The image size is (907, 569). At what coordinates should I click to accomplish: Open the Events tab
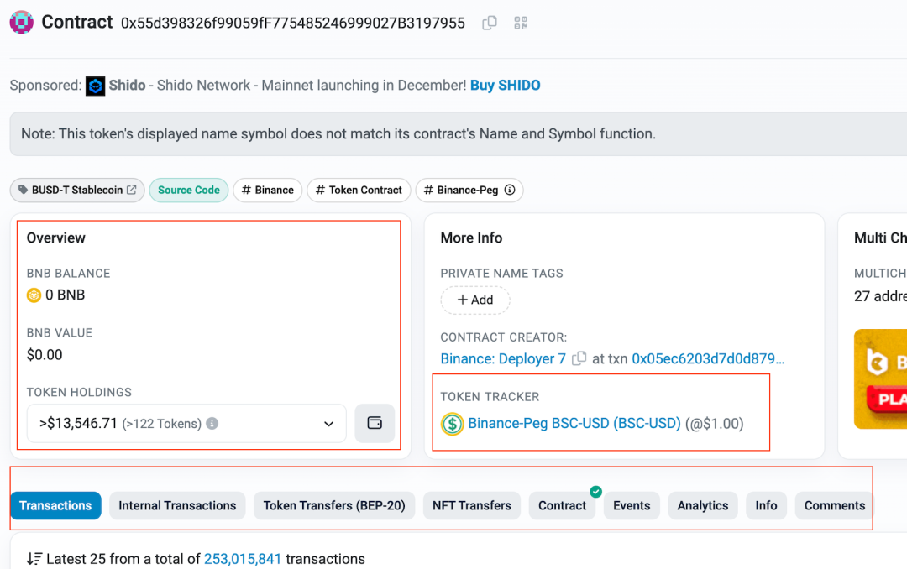[632, 506]
